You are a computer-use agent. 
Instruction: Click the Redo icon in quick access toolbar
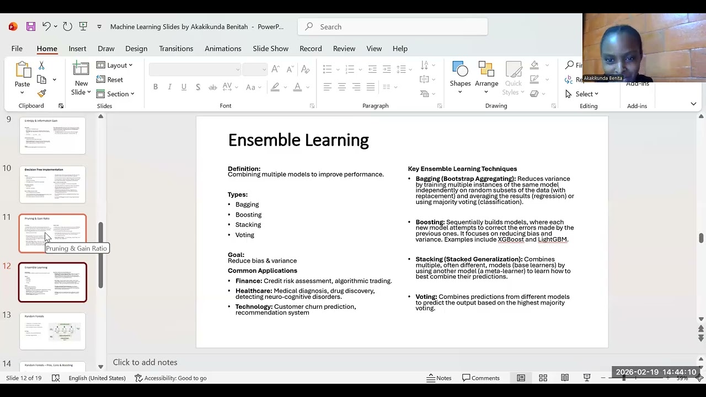point(67,26)
